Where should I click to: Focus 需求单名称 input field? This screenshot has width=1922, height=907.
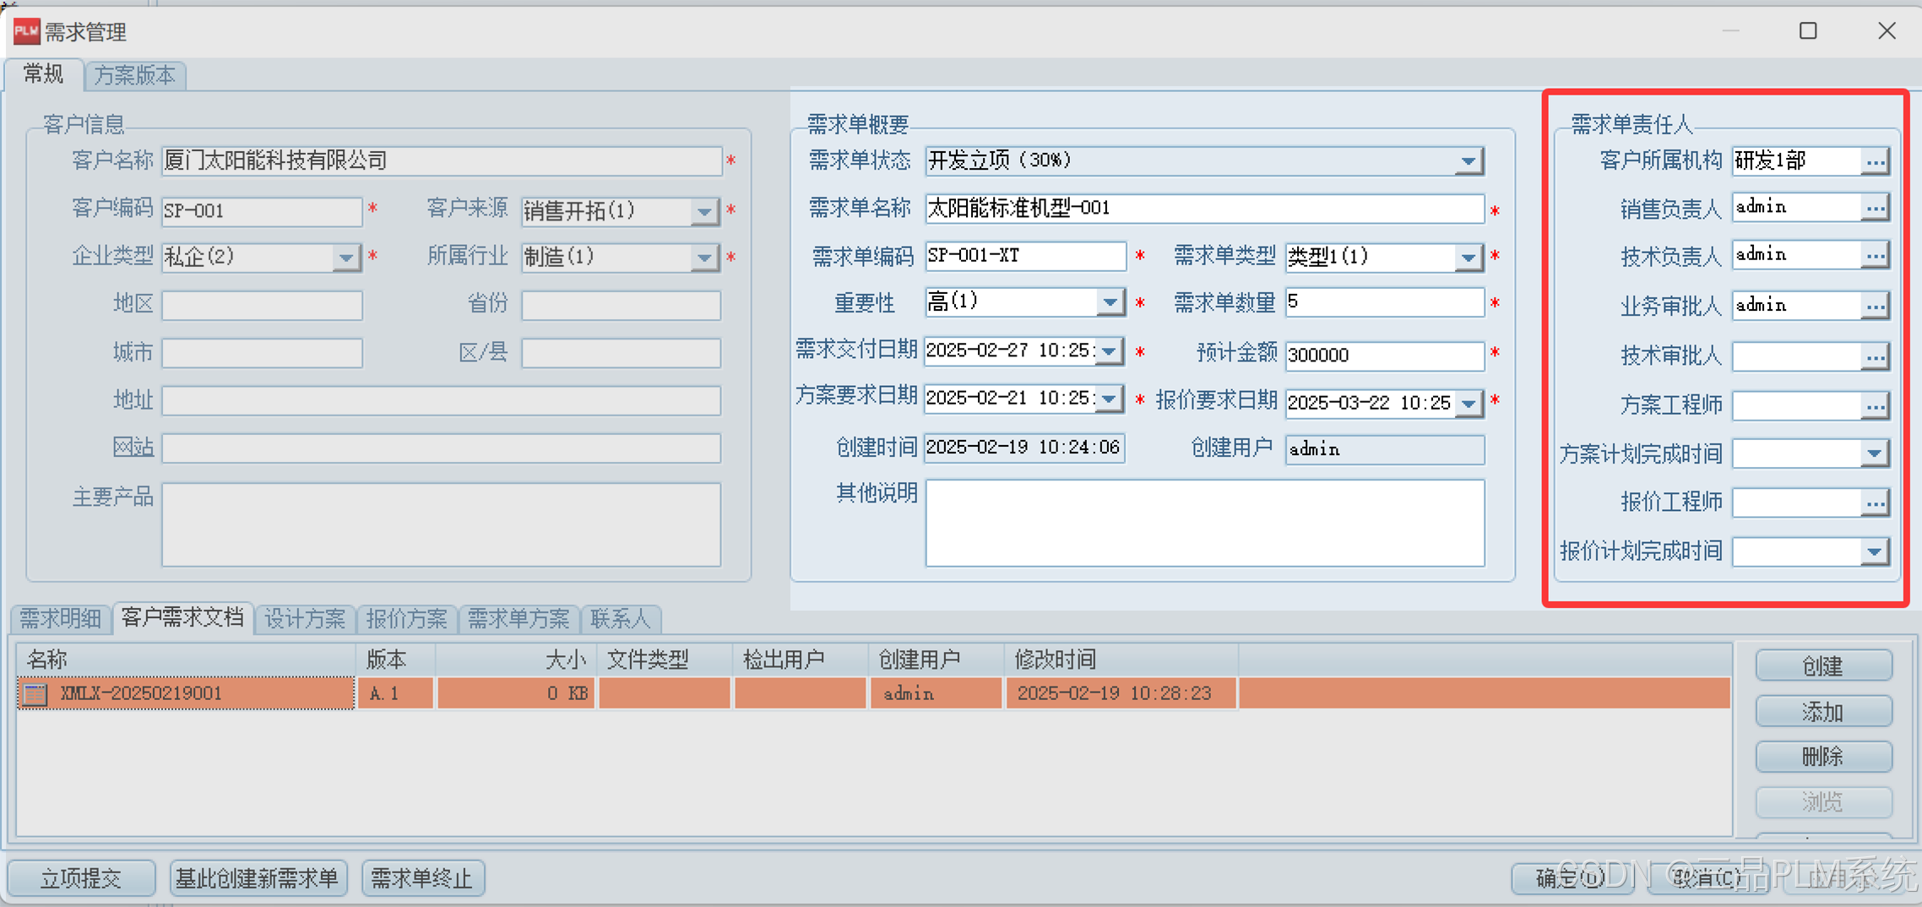[x=1205, y=209]
